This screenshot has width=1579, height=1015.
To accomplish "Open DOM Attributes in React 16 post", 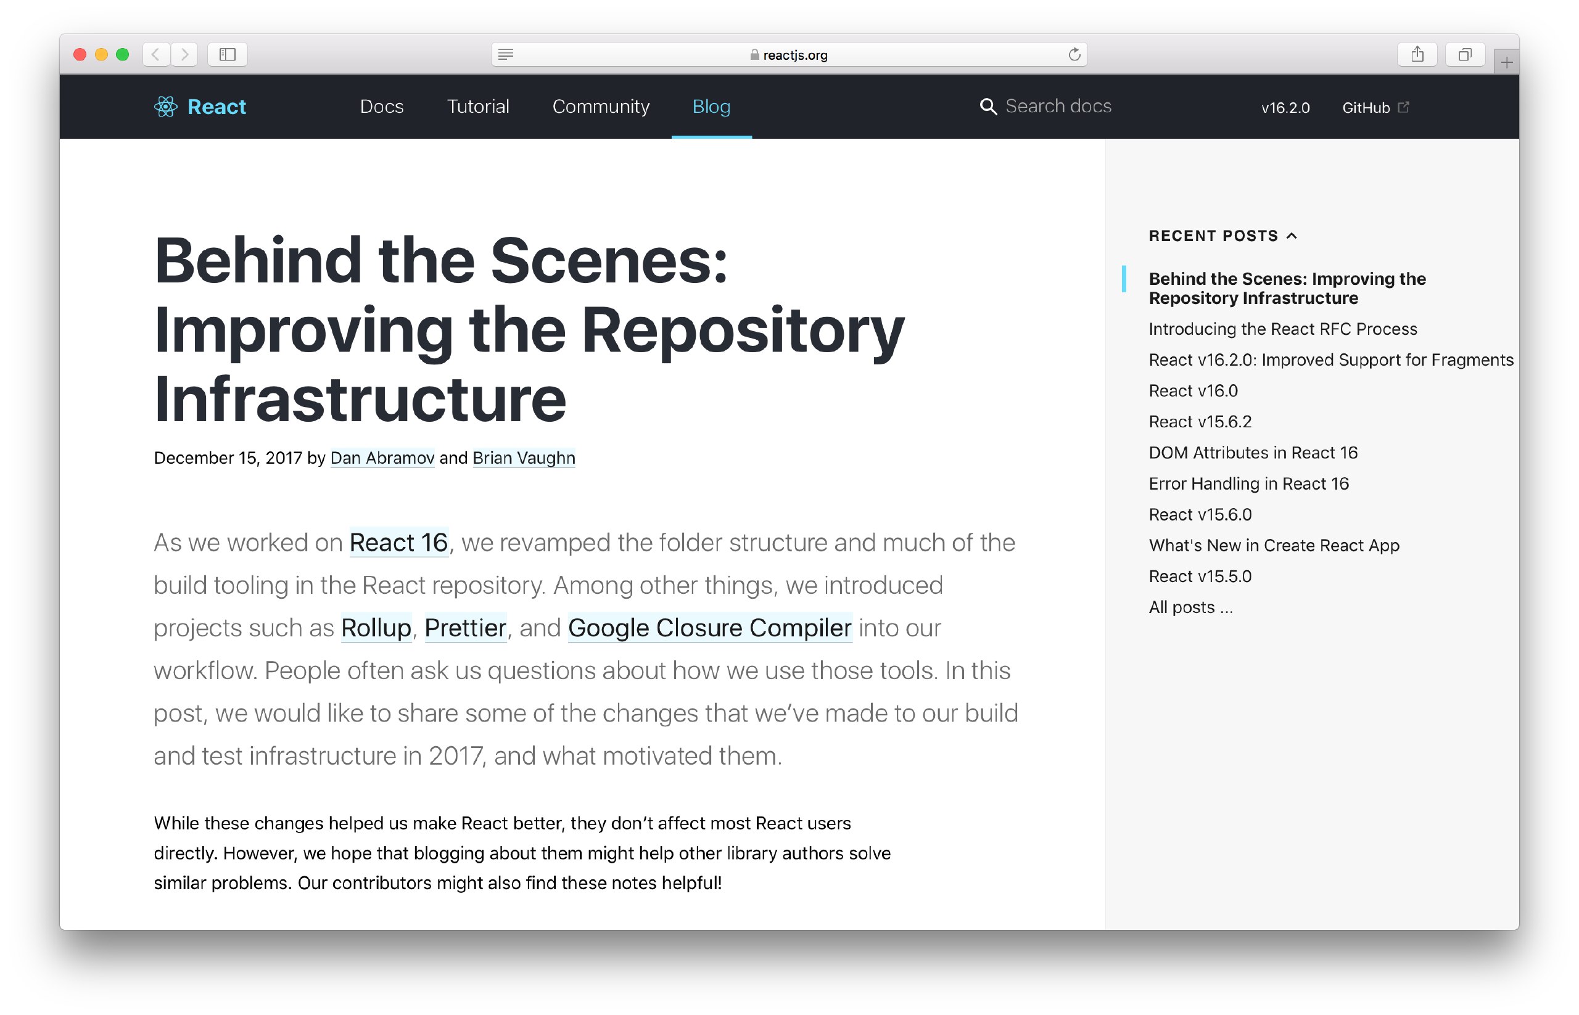I will click(1253, 453).
